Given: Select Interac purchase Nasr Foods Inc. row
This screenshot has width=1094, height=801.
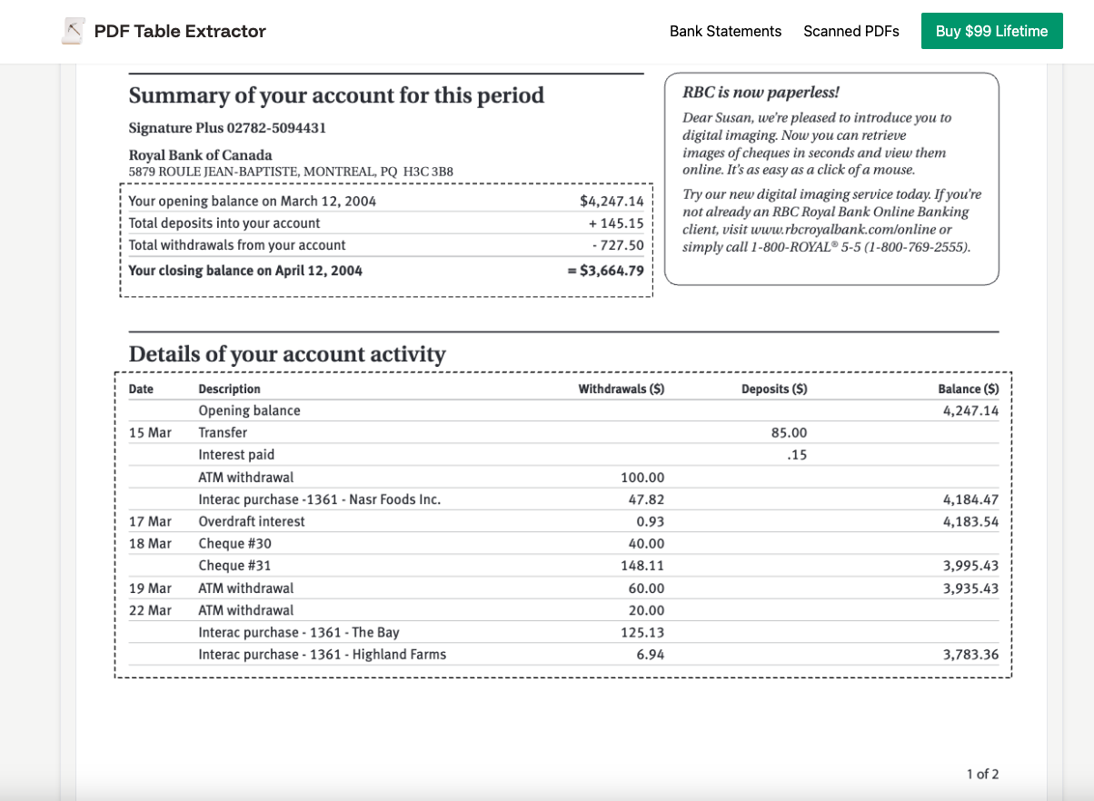Looking at the screenshot, I should 563,499.
